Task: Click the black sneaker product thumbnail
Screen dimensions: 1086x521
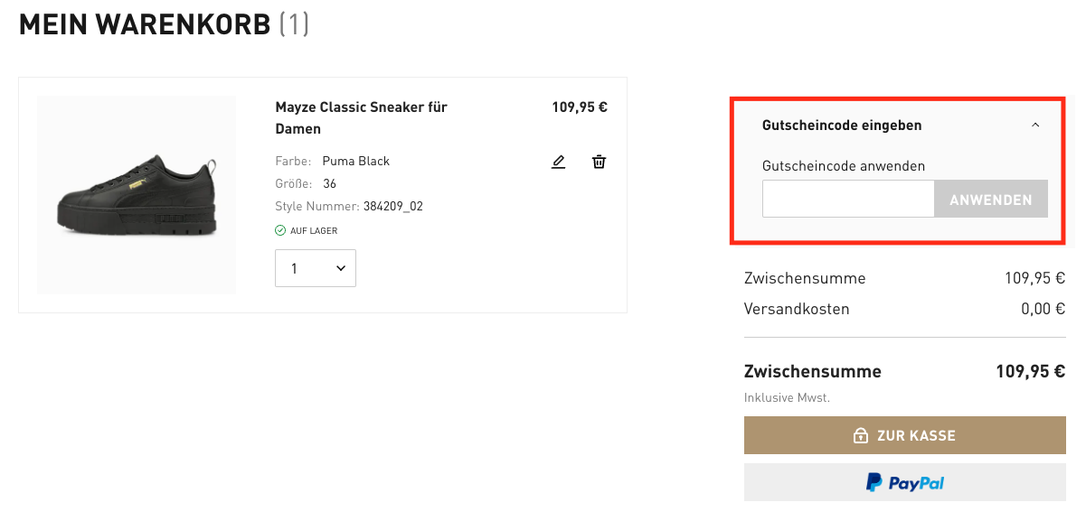Action: [x=137, y=195]
